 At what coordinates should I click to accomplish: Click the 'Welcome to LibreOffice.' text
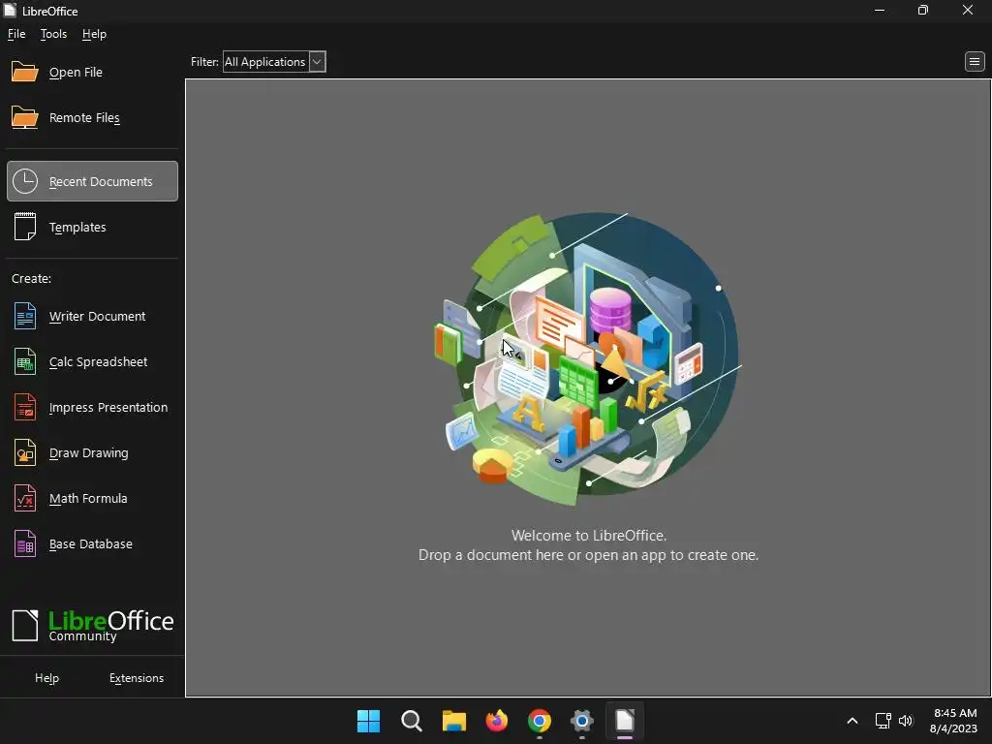click(x=588, y=535)
